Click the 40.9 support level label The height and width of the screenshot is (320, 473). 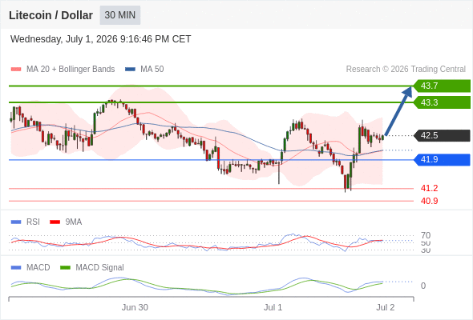click(429, 201)
